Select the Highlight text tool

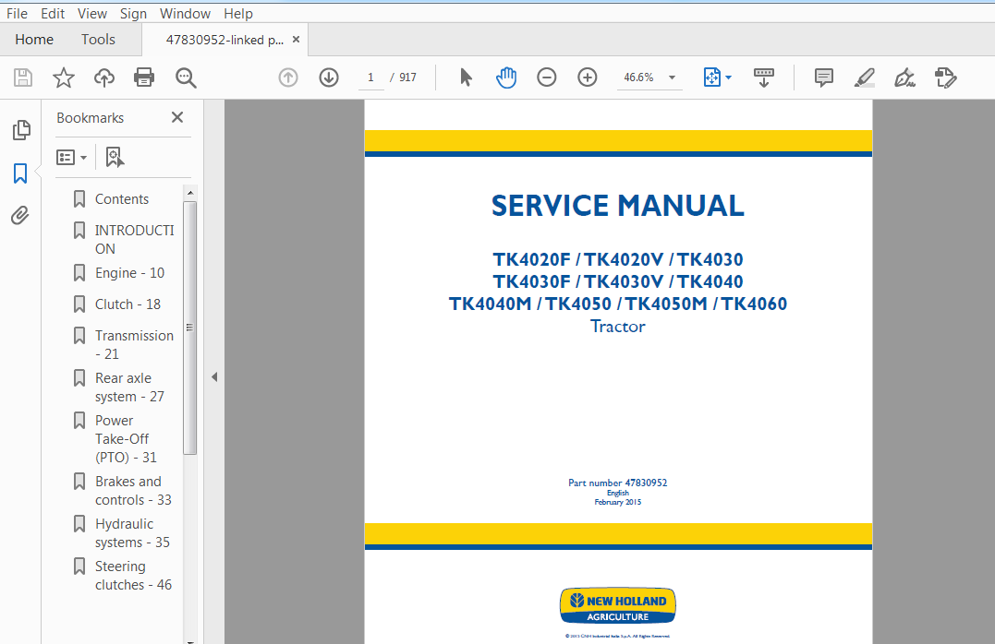(865, 78)
